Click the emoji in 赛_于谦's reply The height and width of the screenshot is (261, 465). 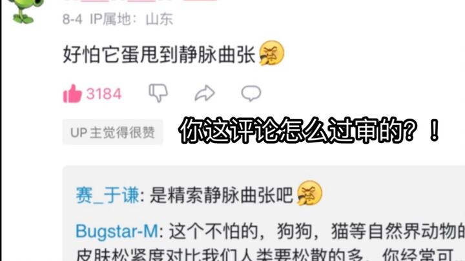309,193
